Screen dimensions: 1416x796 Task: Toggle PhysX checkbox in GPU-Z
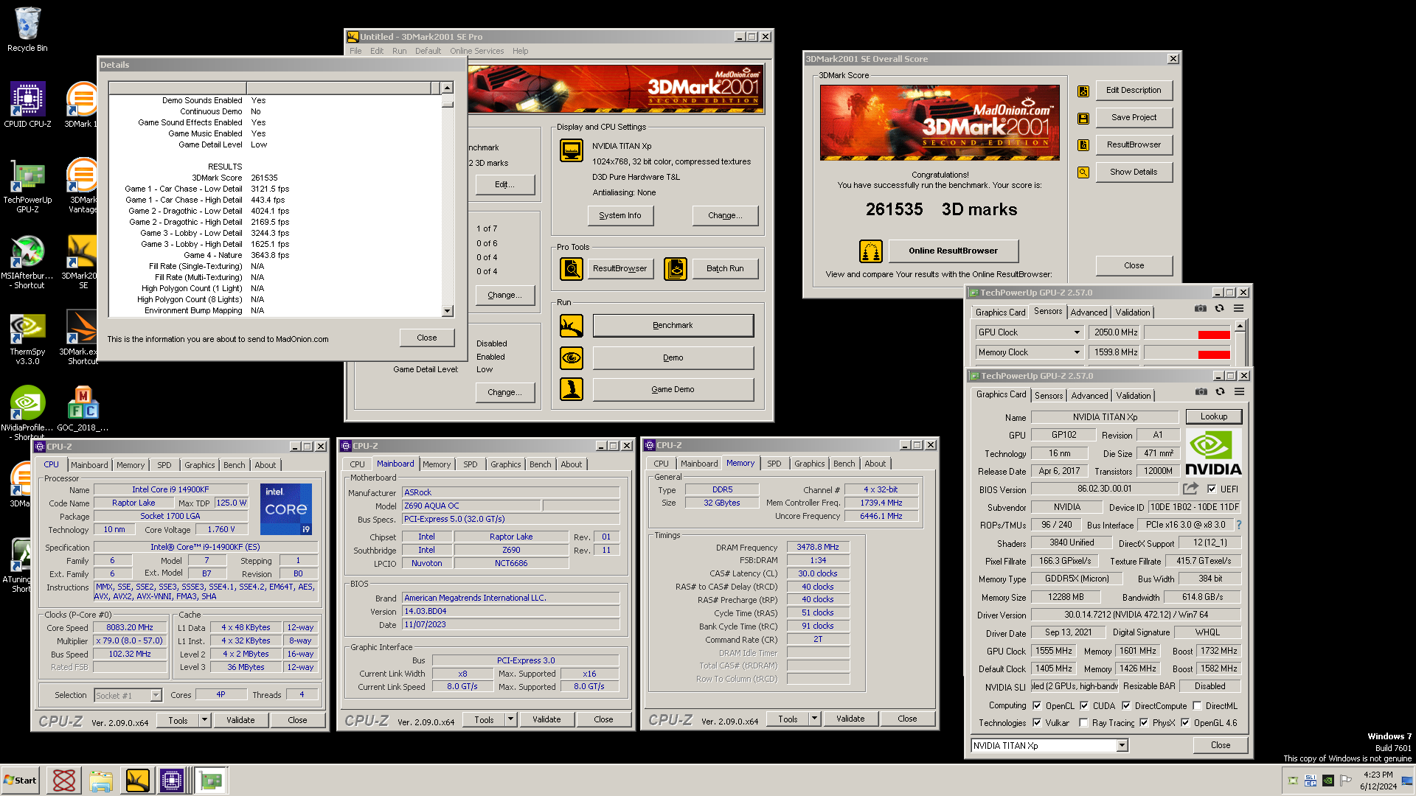pos(1144,722)
